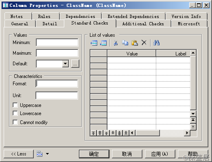
Task: Click the Paste clipboard icon
Action: [135, 43]
